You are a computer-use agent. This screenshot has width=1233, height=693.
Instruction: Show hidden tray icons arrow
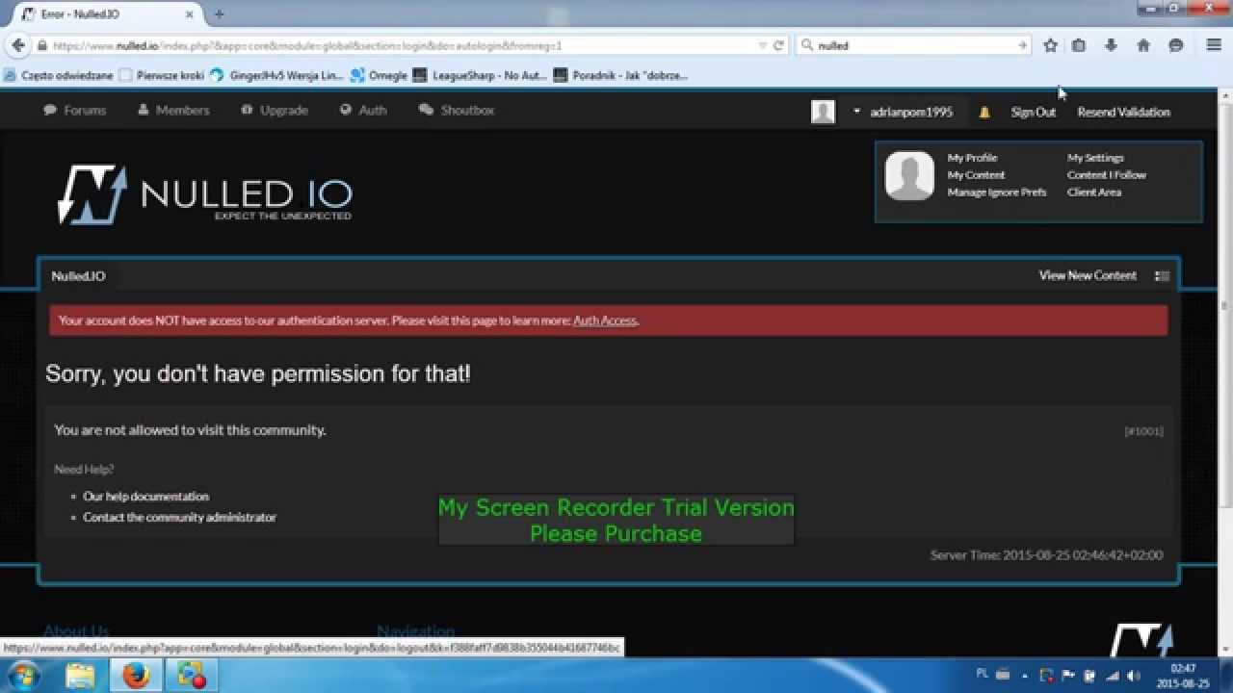1024,676
